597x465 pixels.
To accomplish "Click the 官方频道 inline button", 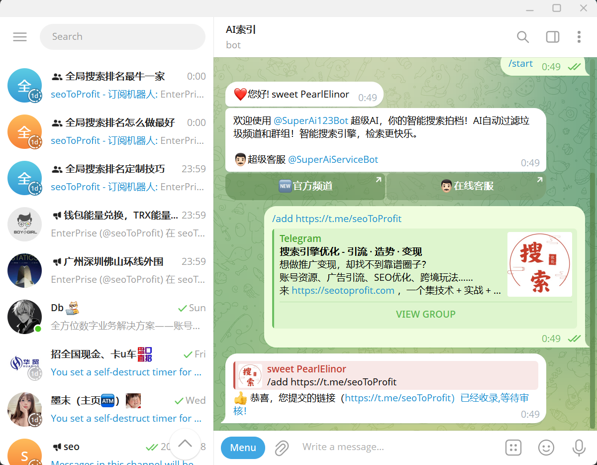I will coord(305,186).
